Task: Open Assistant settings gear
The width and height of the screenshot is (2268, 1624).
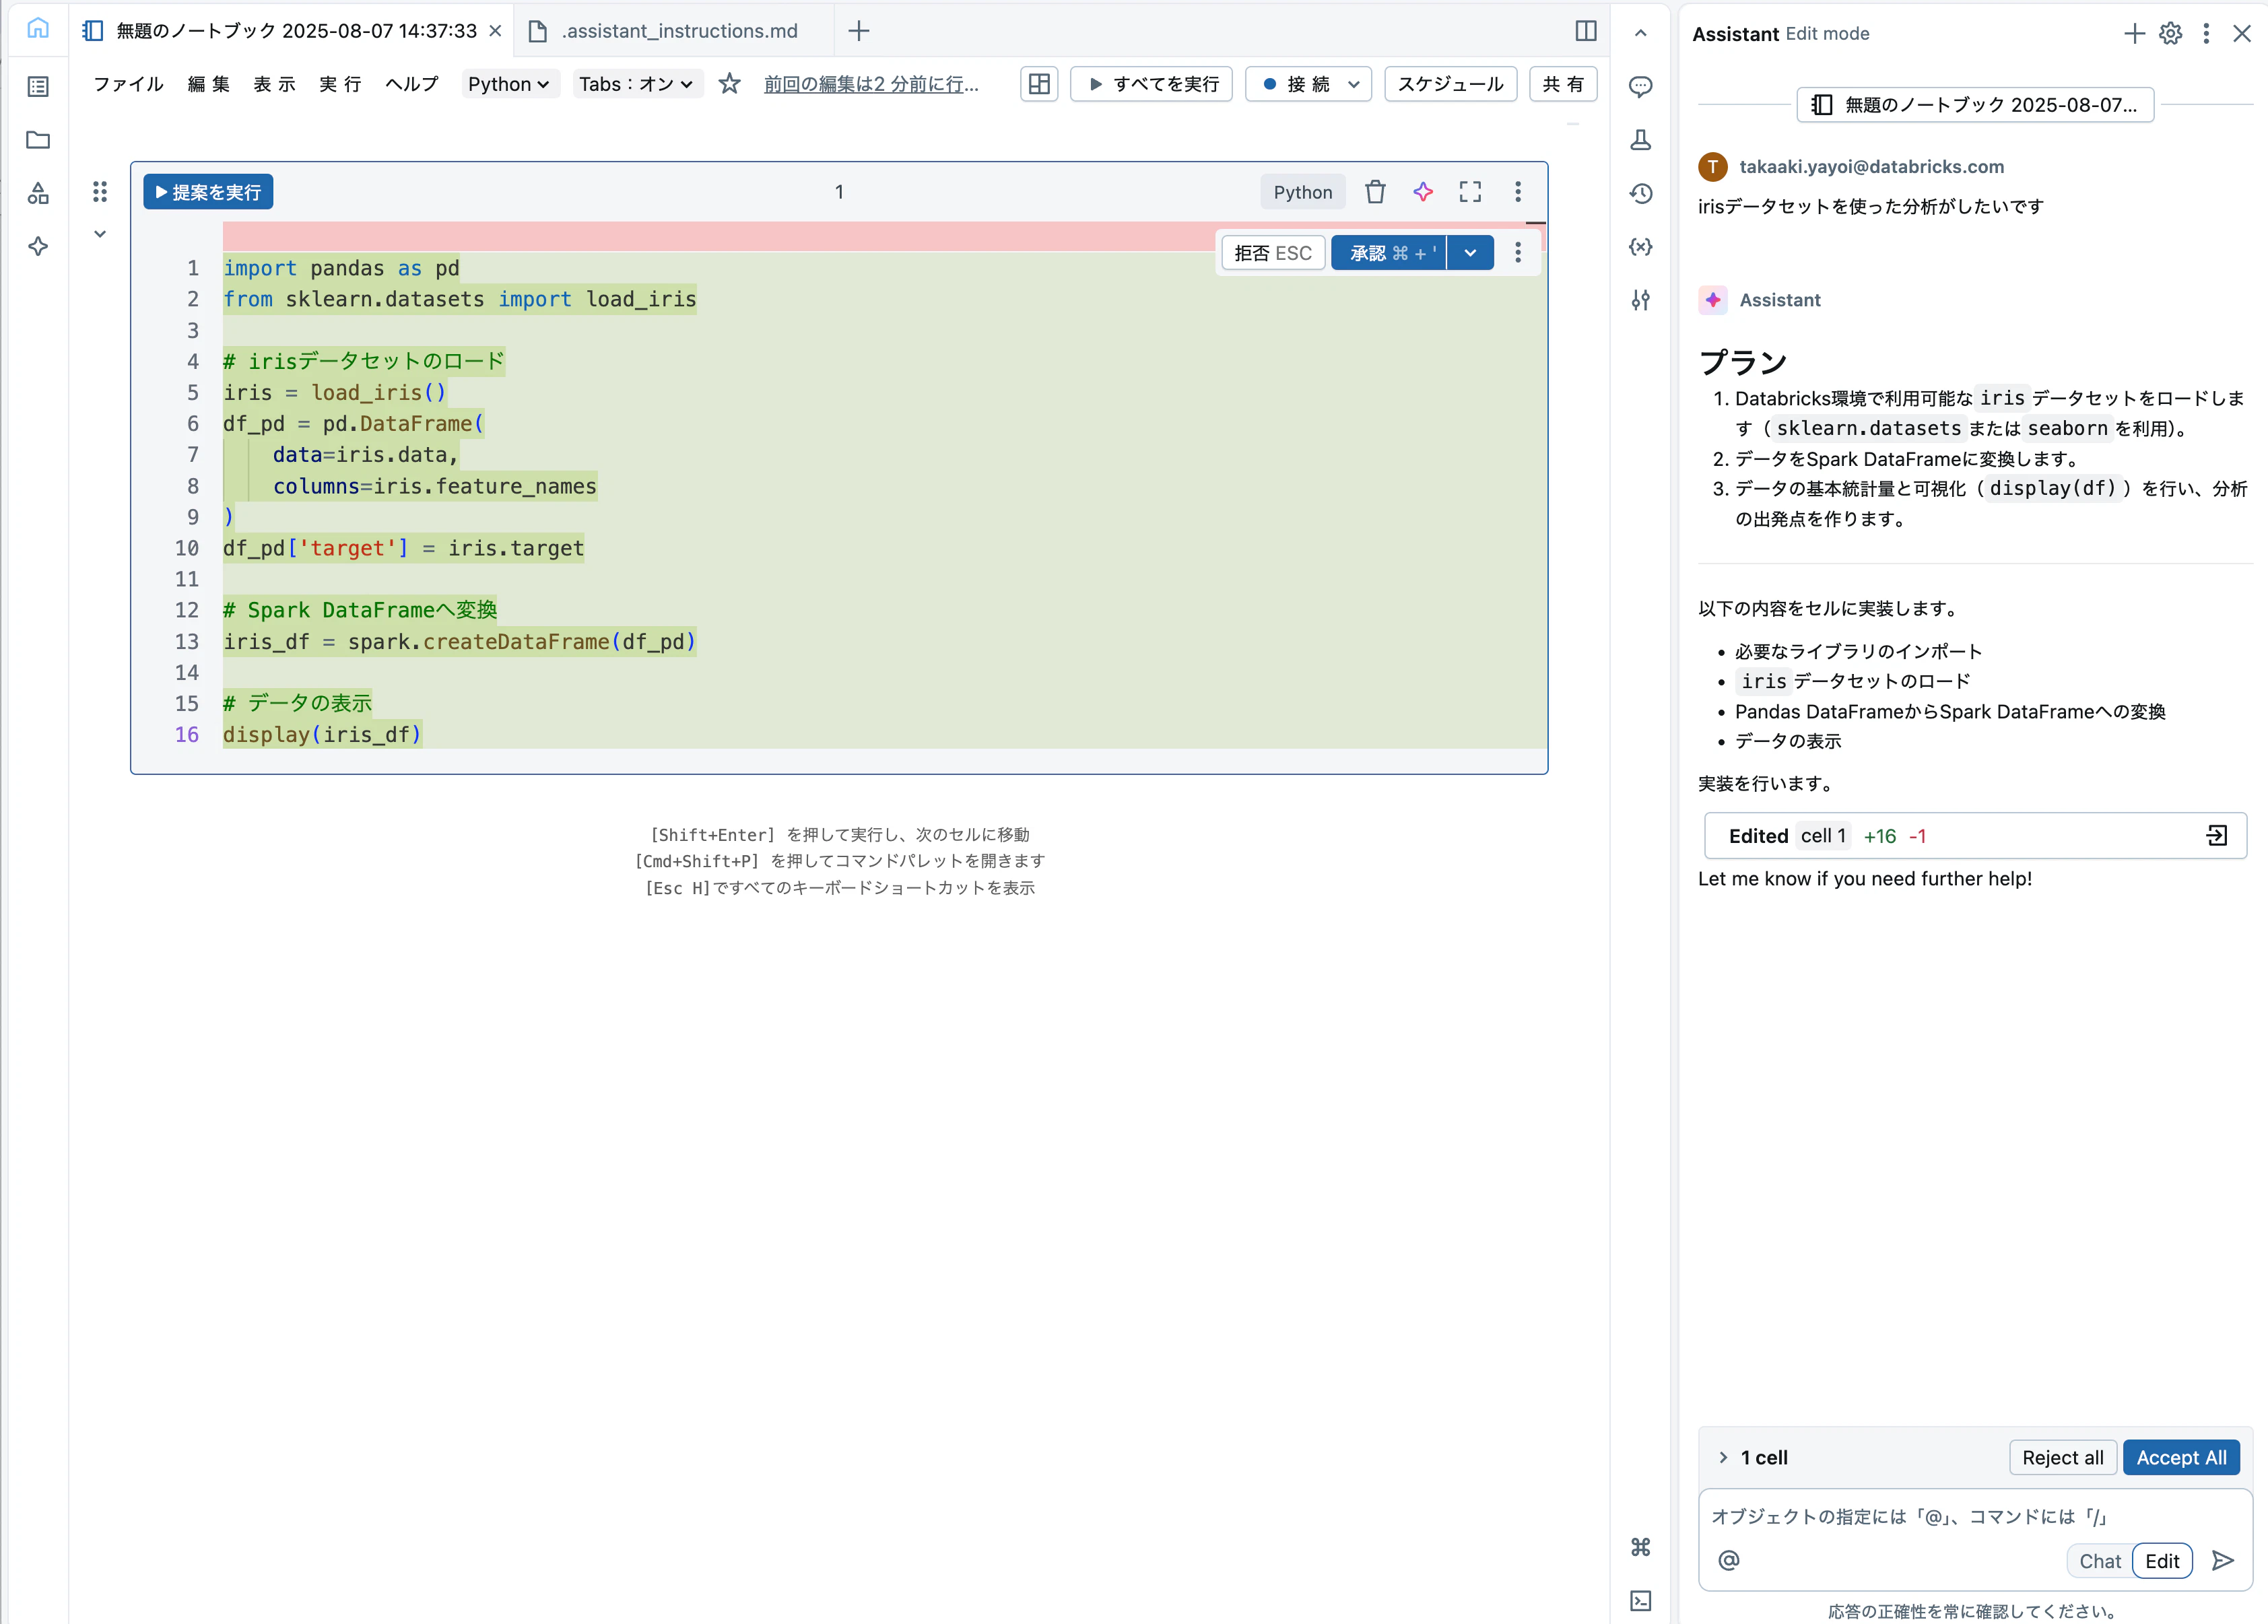Action: coord(2170,34)
